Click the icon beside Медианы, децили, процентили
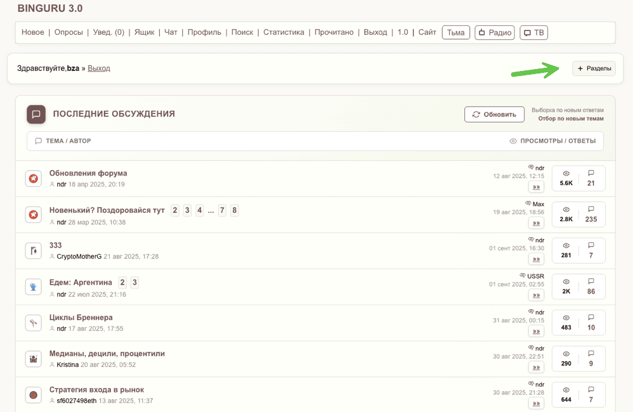 (34, 359)
